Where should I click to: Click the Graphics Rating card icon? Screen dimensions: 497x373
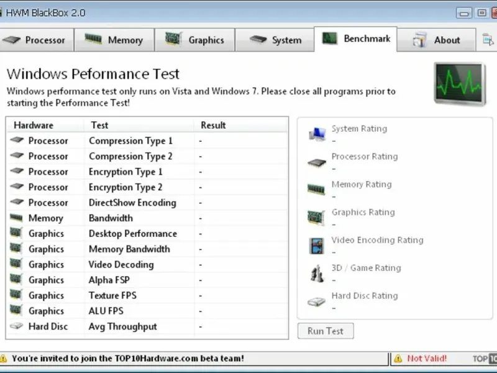[x=317, y=218]
